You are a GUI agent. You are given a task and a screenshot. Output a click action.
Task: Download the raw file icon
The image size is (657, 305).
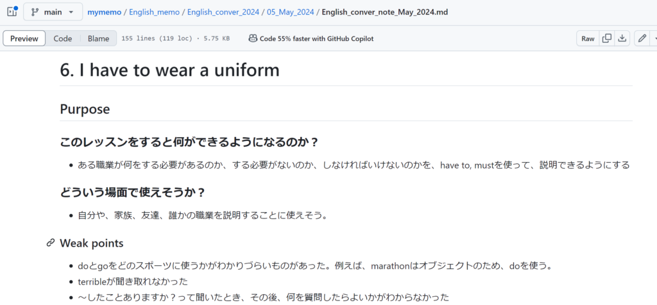tap(622, 38)
